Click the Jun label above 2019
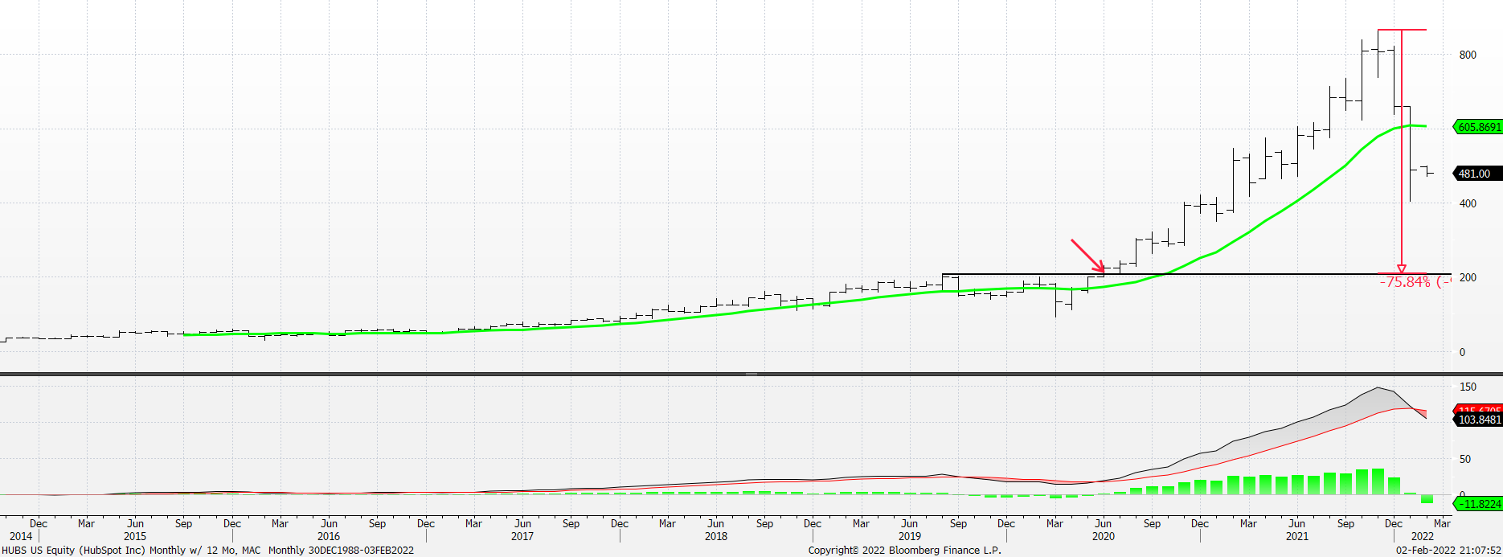 [910, 523]
